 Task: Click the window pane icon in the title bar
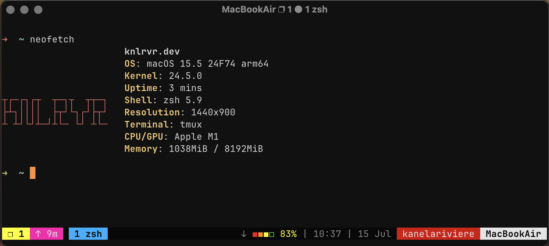281,9
